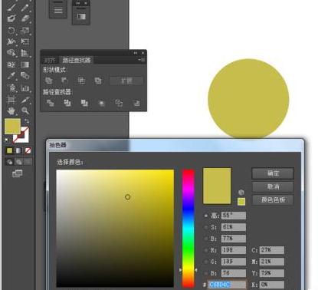Select the Artboard tool

[11, 100]
